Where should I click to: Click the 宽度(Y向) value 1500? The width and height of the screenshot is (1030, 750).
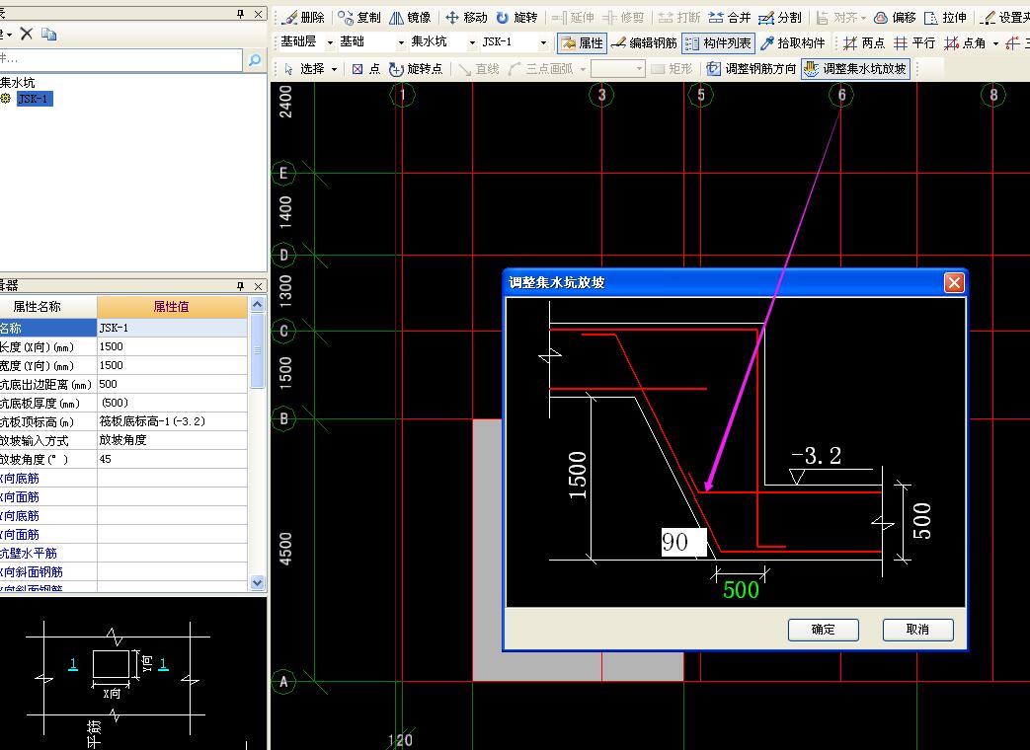[x=172, y=365]
